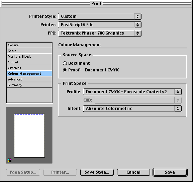Open the Absolute Colorimetric intent dropdown
Viewport: 193px width, 182px height.
[132, 109]
